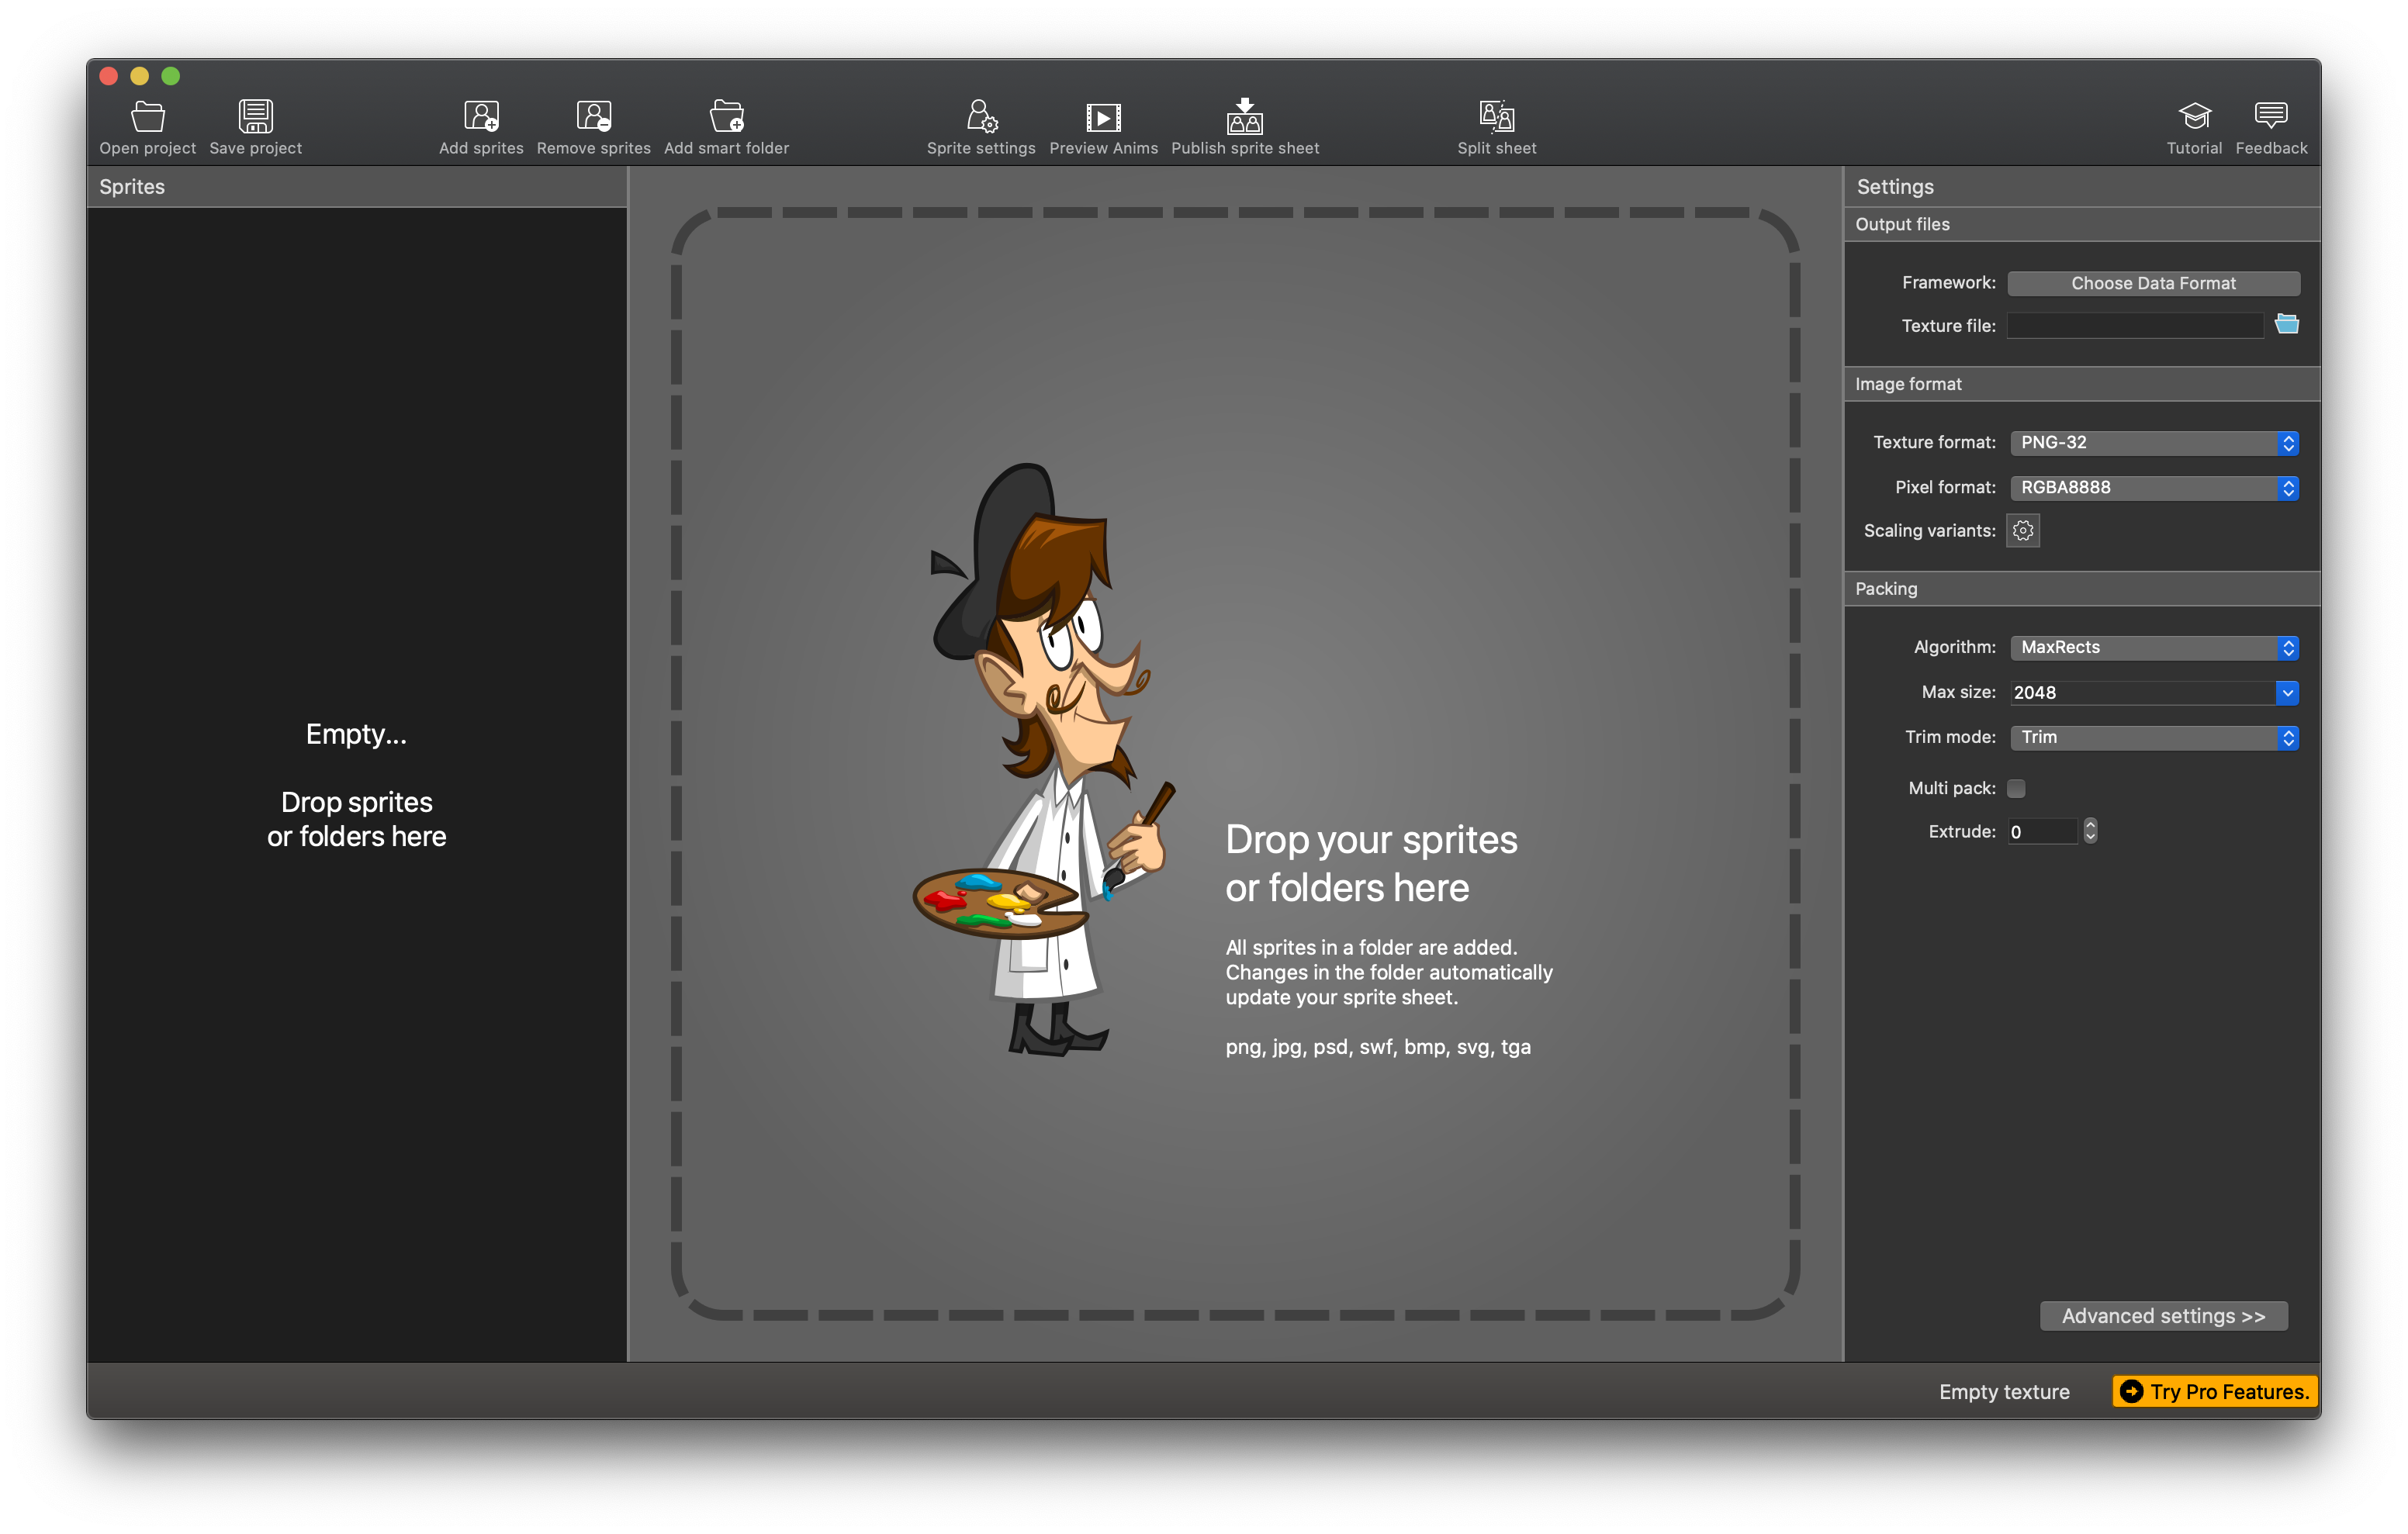Image resolution: width=2408 pixels, height=1534 pixels.
Task: Click the Texture file input field
Action: (2134, 326)
